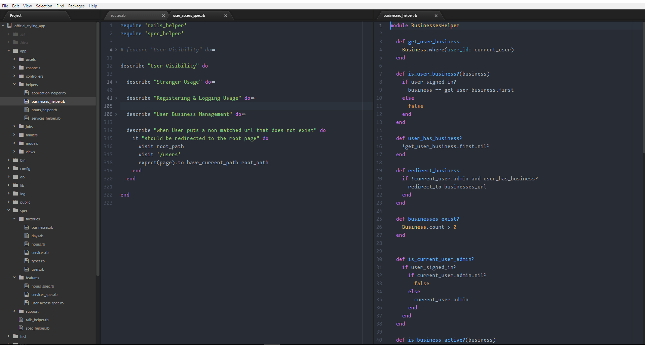
Task: Click the folder icon beside models
Action: (21, 143)
